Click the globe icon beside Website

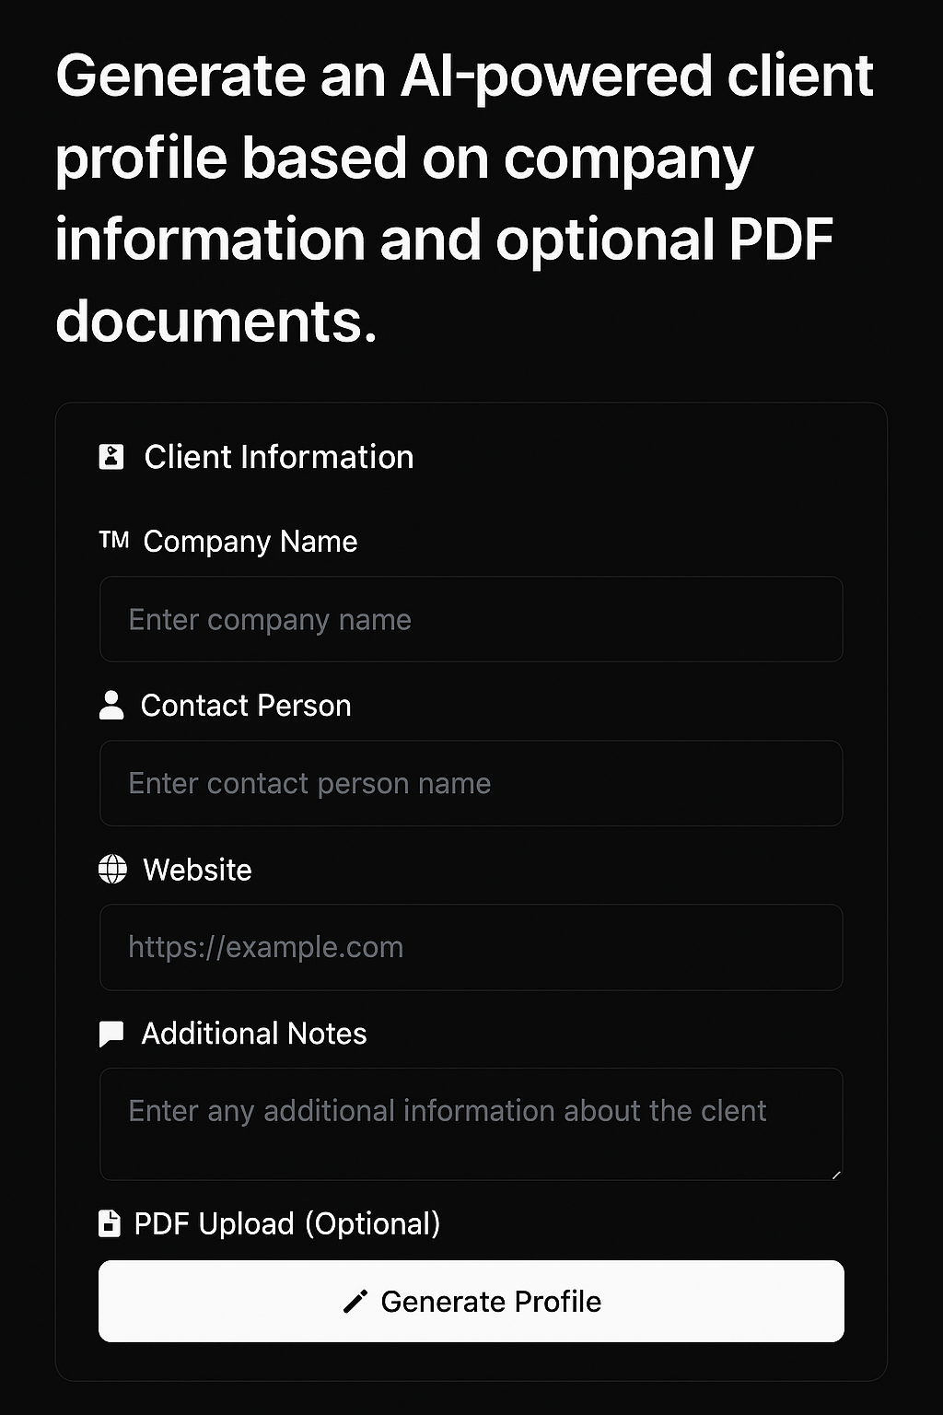click(112, 870)
